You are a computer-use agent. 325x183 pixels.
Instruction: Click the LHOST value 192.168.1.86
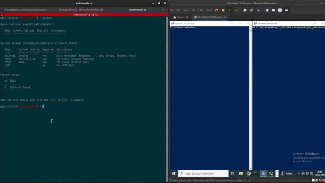pos(27,59)
